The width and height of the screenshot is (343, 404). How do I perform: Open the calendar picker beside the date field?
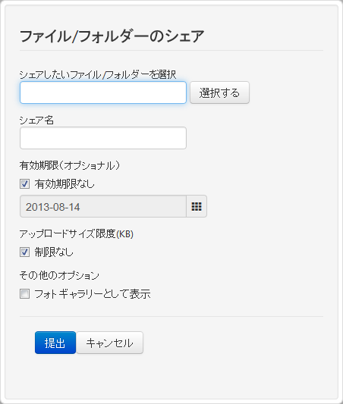[x=197, y=206]
